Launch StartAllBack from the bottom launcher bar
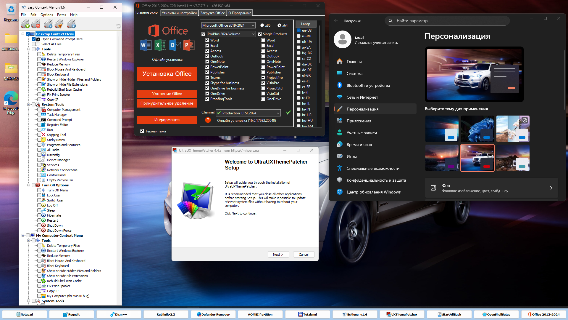Screen dimensions: 568x320 pyautogui.click(x=449, y=314)
